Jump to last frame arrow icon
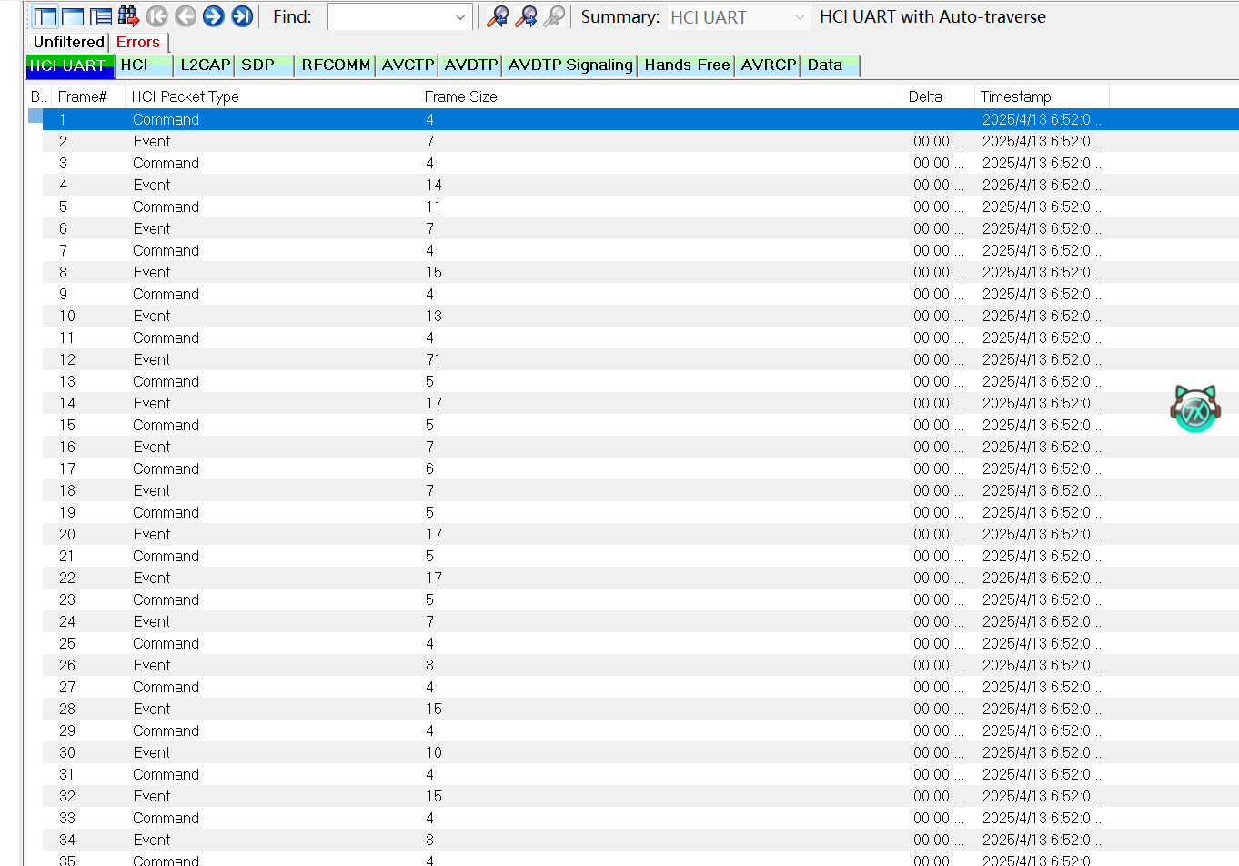The height and width of the screenshot is (866, 1239). point(242,16)
